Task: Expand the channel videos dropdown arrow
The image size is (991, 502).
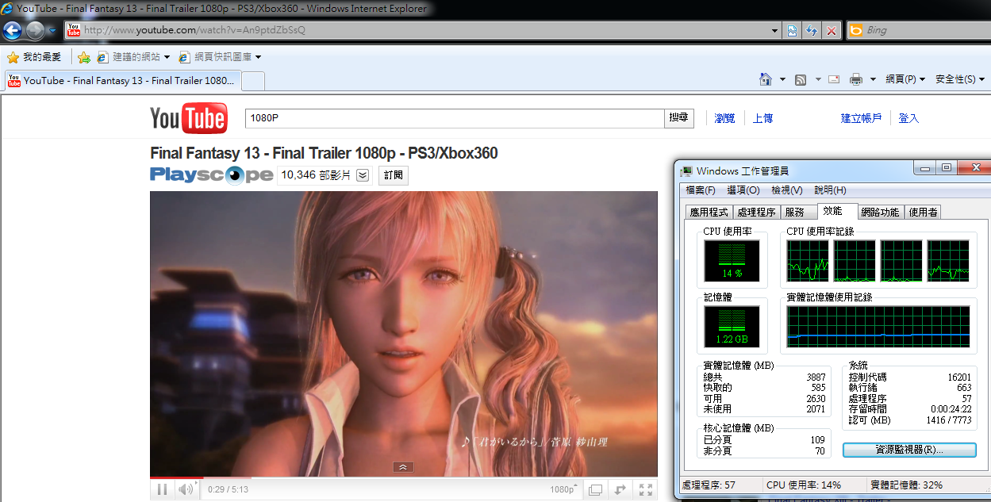Action: coord(363,175)
